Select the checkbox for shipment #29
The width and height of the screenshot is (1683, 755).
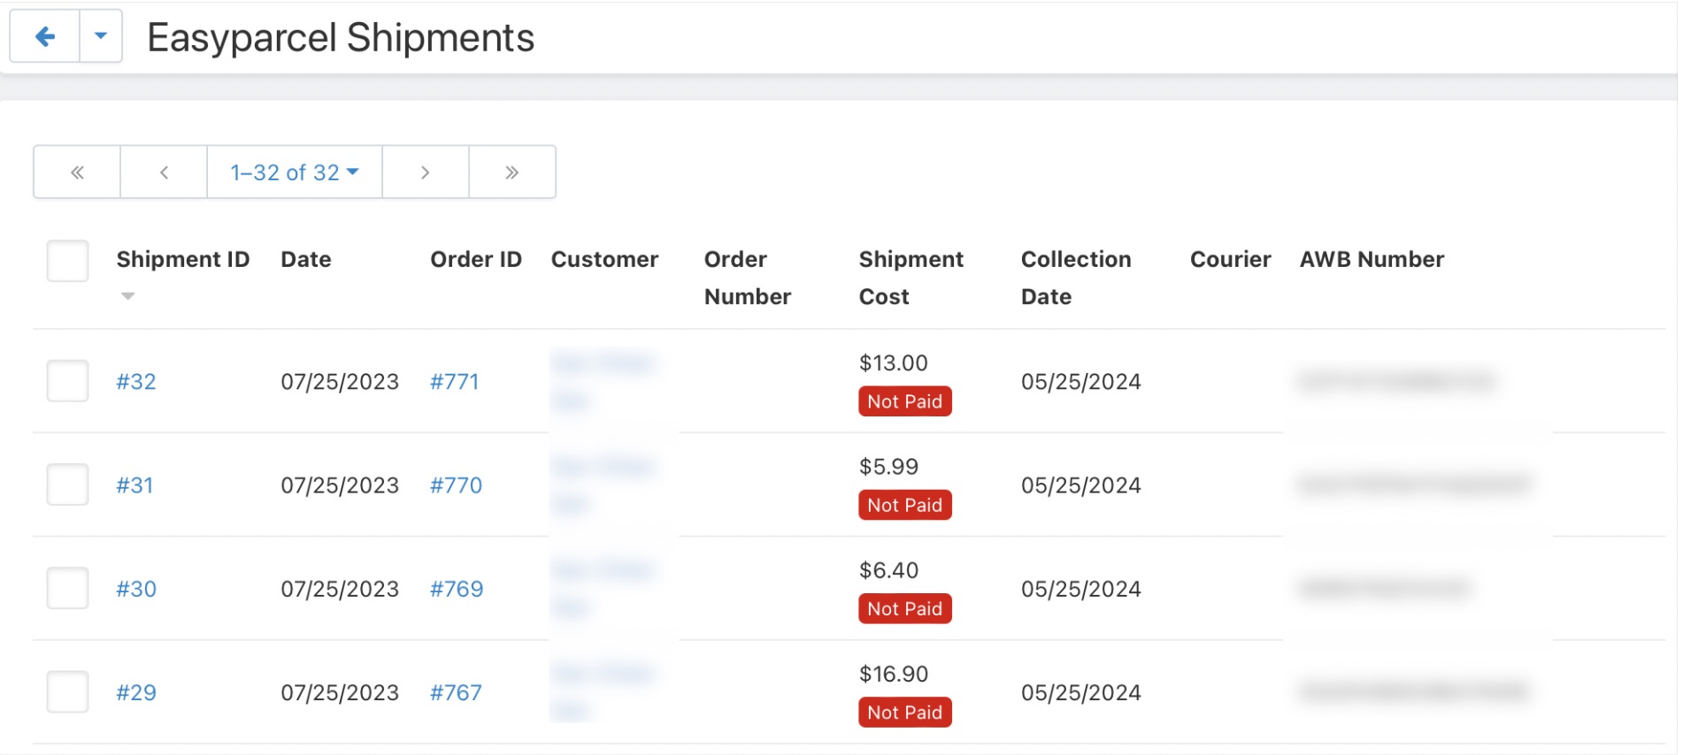click(67, 692)
